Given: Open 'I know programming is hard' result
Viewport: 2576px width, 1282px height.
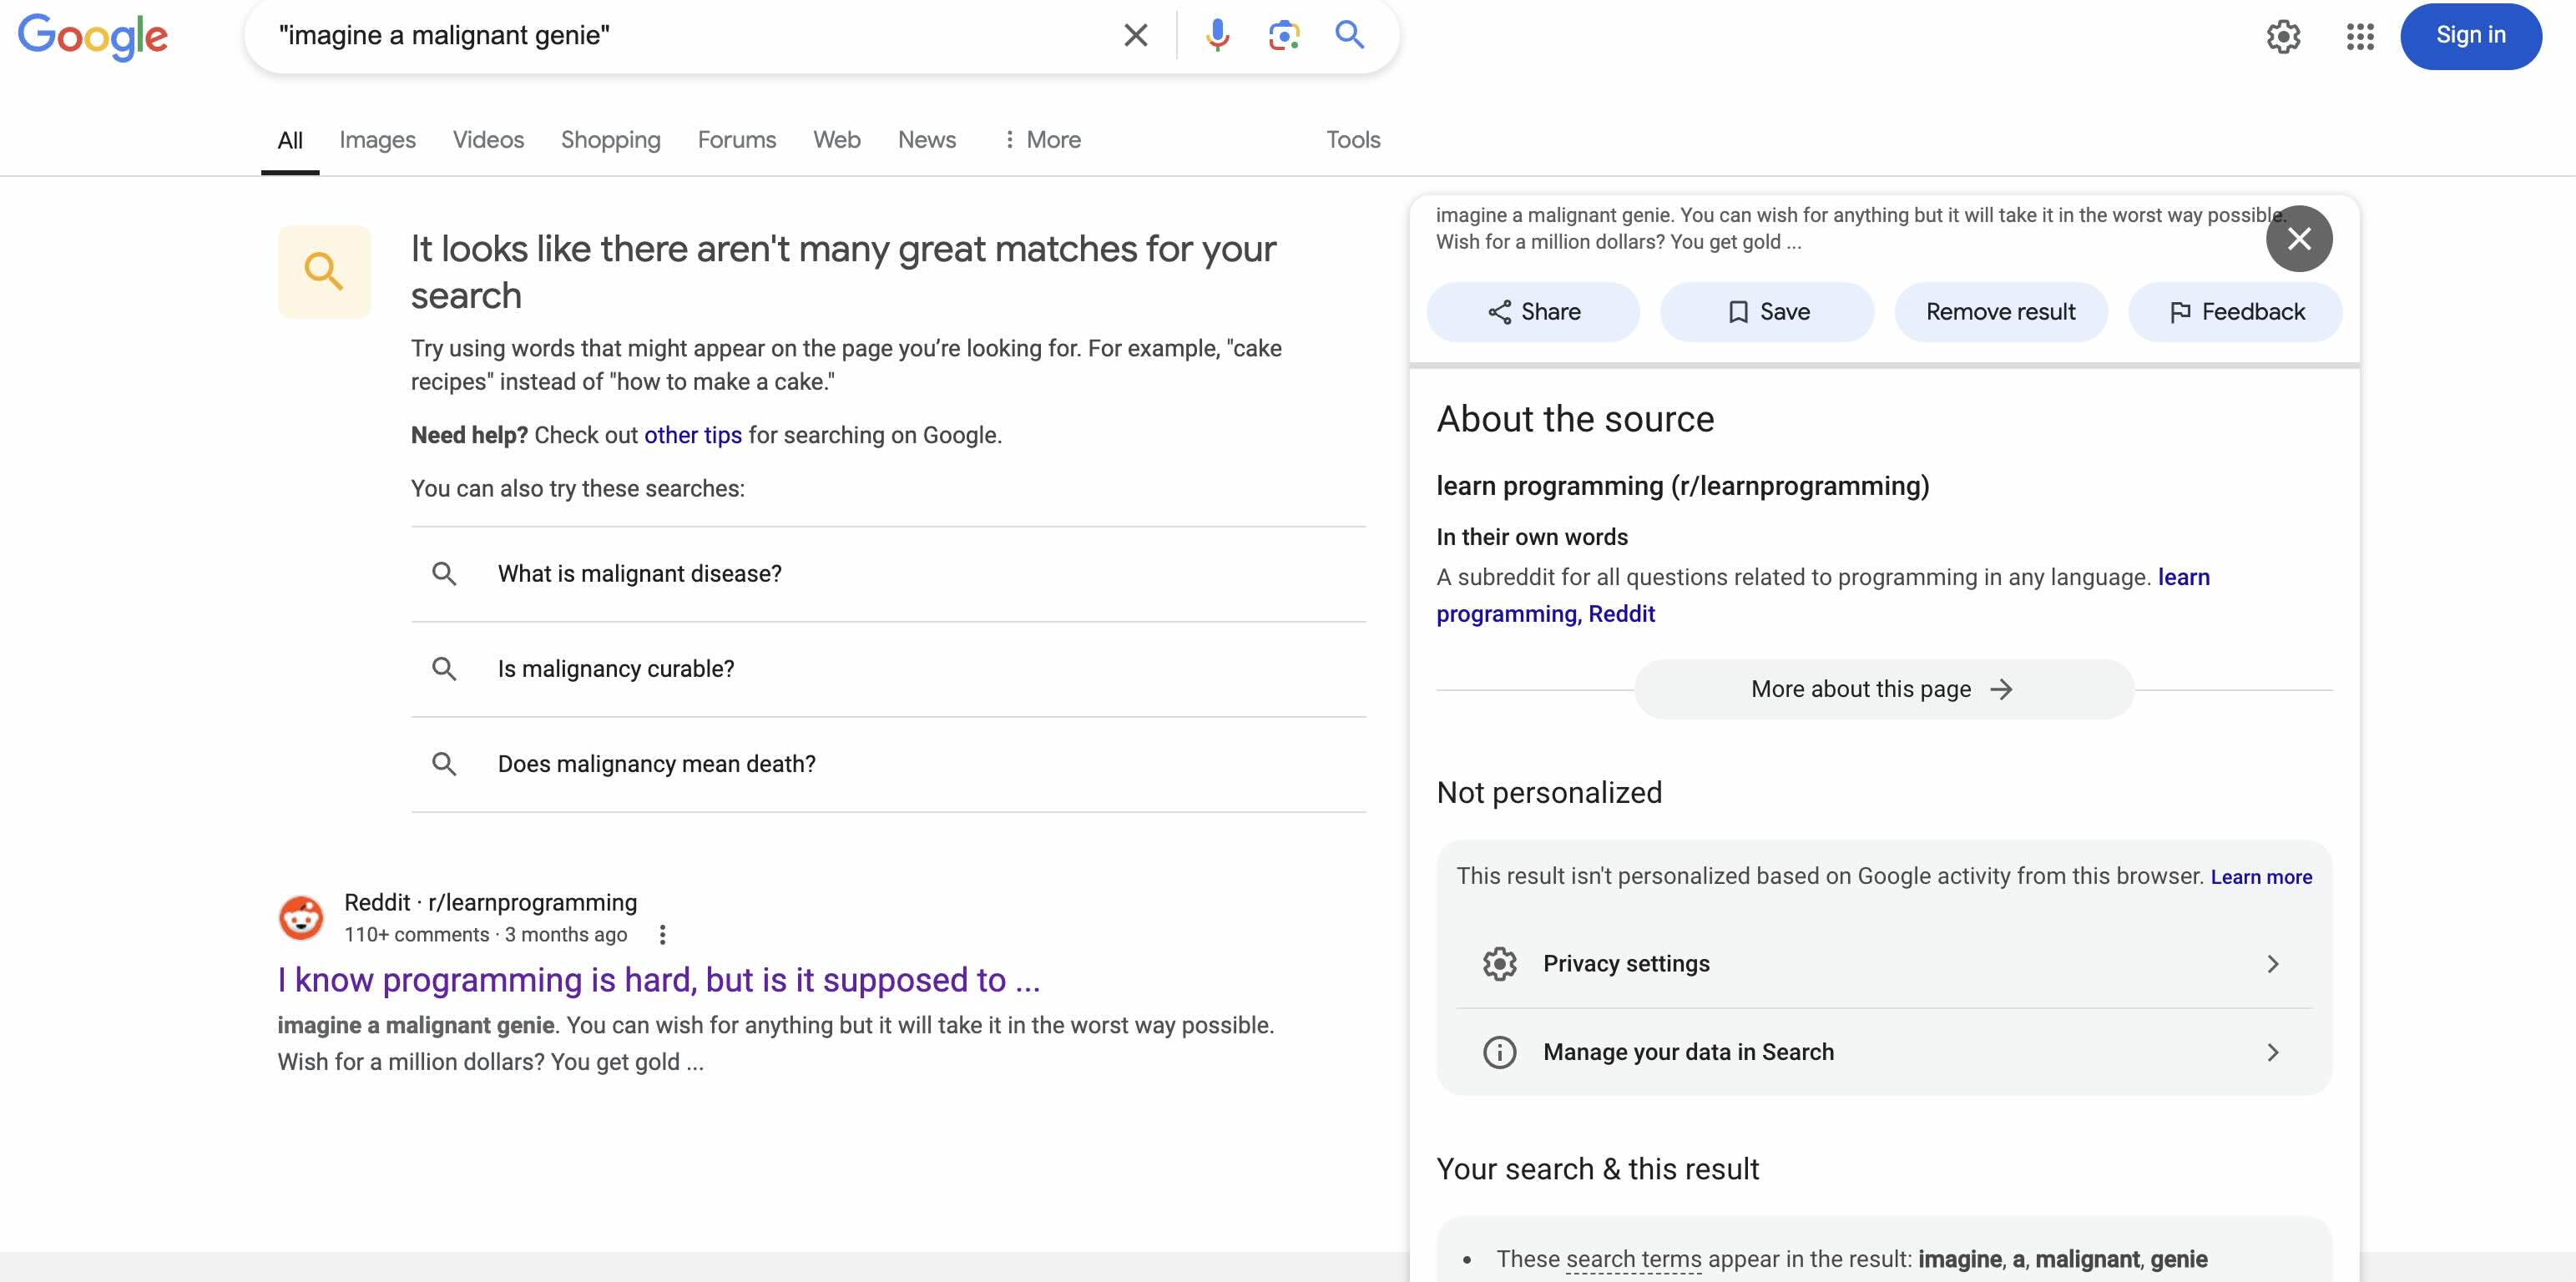Looking at the screenshot, I should pyautogui.click(x=659, y=980).
